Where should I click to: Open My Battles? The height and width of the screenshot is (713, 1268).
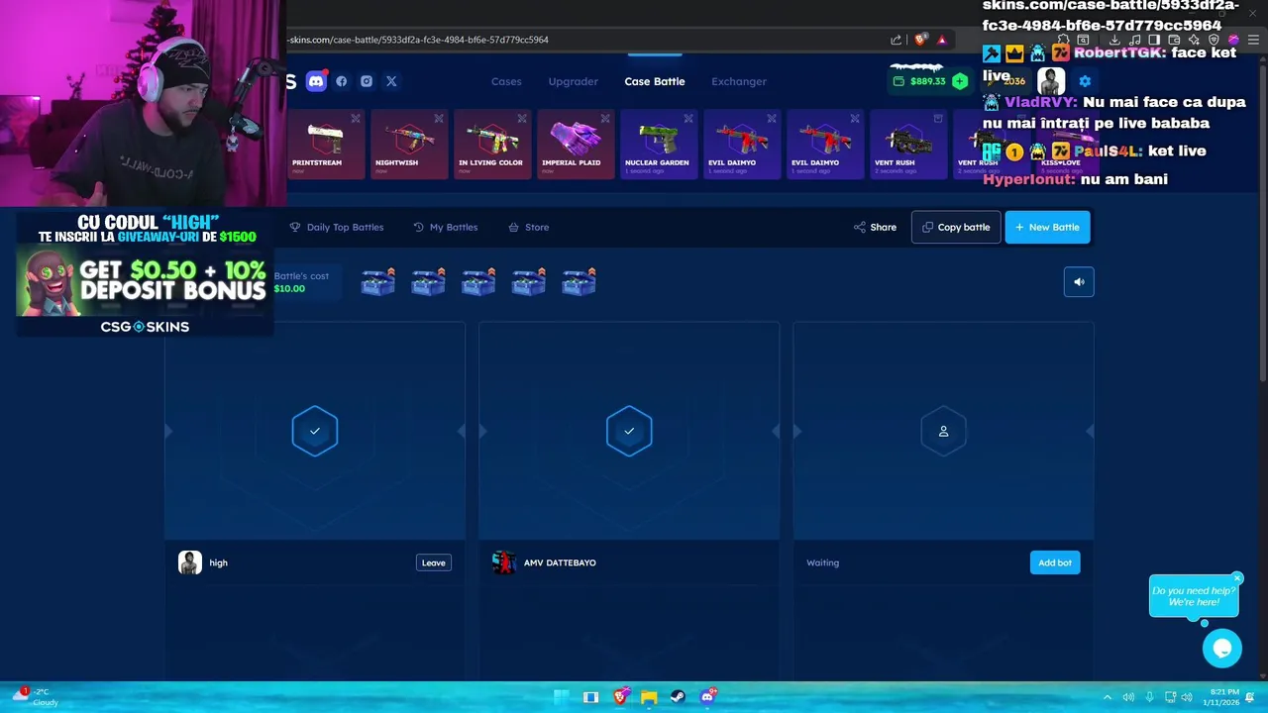click(x=446, y=227)
